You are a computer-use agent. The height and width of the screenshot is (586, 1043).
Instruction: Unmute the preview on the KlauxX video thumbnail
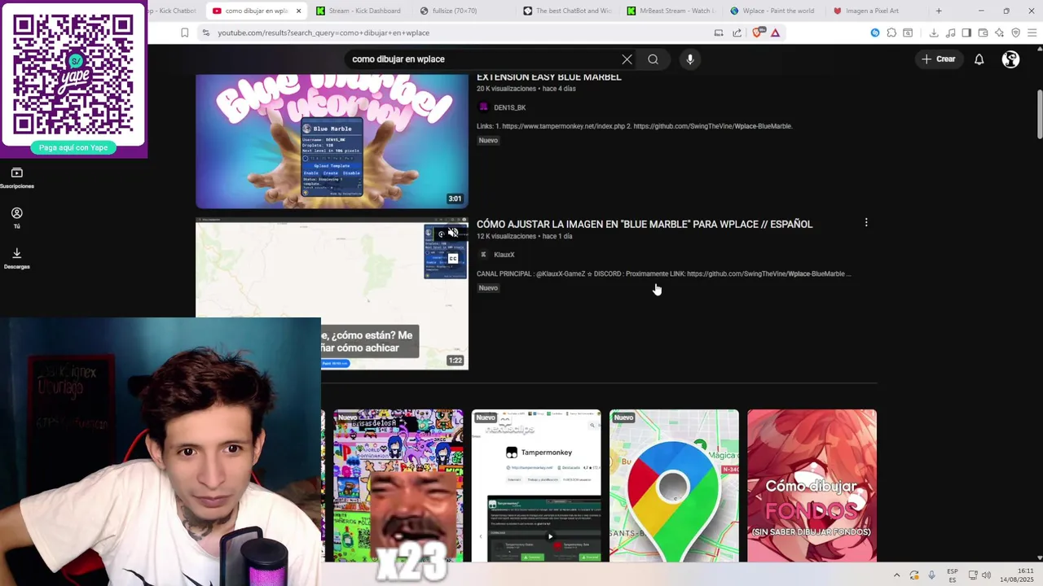(x=453, y=234)
